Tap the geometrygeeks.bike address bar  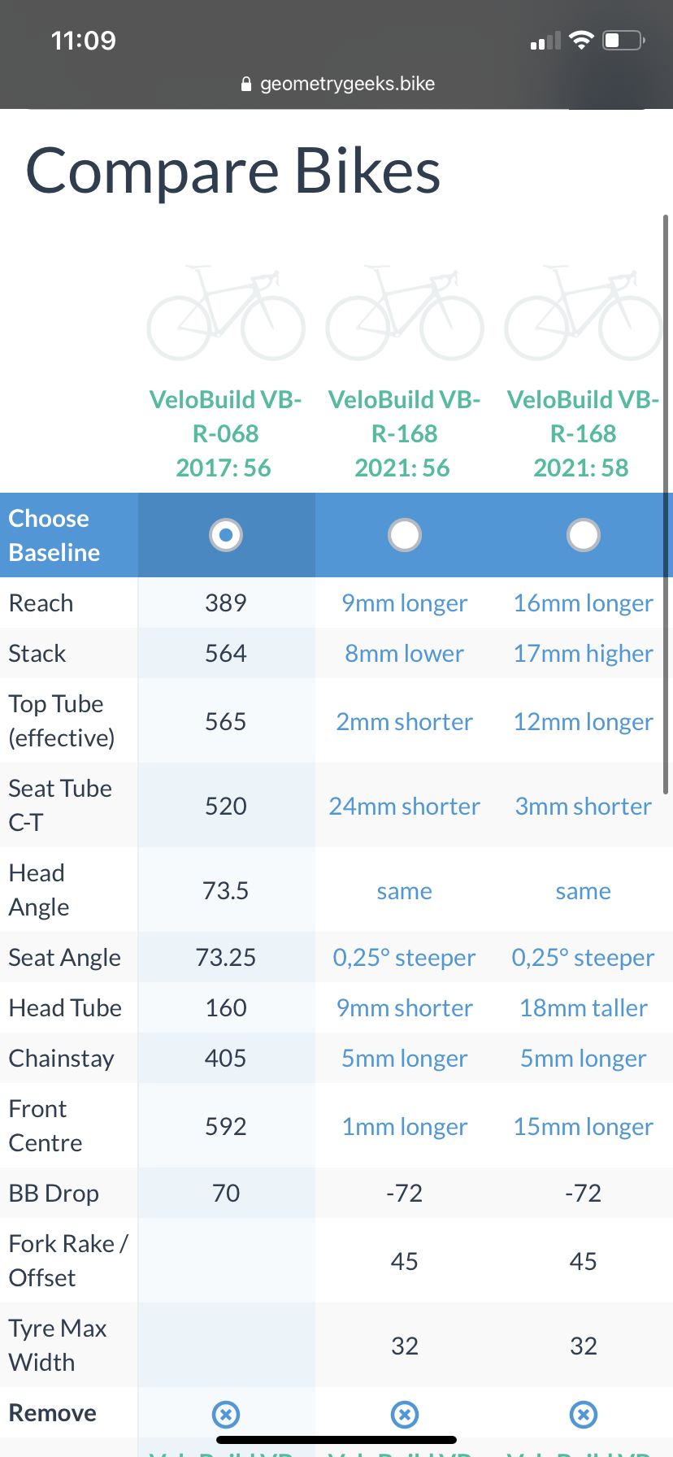[x=346, y=85]
